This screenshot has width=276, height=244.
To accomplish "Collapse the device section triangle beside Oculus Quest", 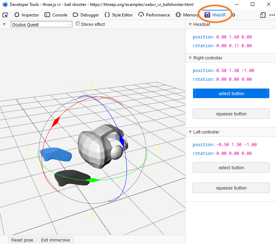I will click(x=5, y=24).
